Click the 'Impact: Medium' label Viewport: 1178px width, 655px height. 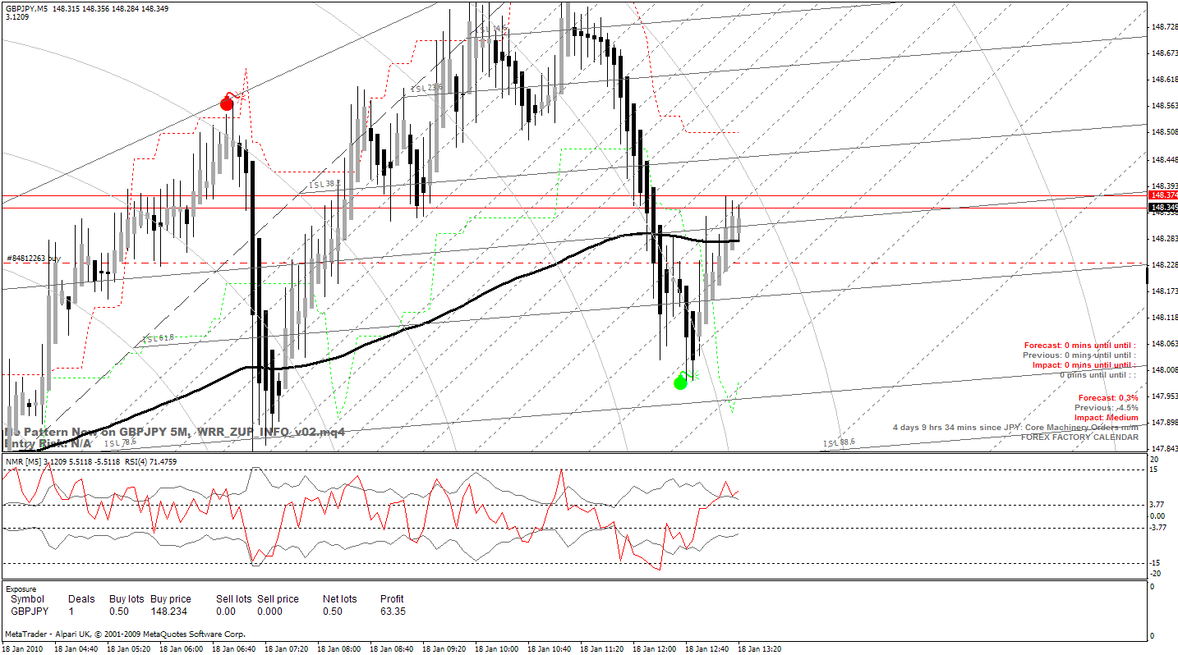[x=1106, y=417]
